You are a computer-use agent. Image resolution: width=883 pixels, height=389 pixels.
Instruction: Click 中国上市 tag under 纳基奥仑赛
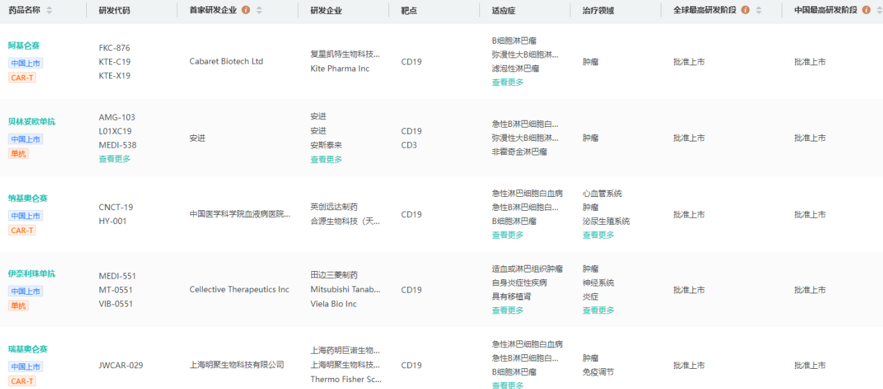pyautogui.click(x=26, y=216)
